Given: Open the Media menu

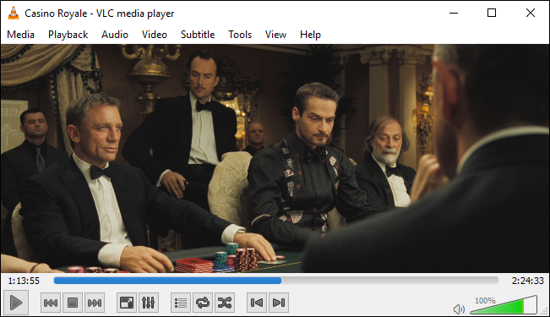Looking at the screenshot, I should (20, 35).
